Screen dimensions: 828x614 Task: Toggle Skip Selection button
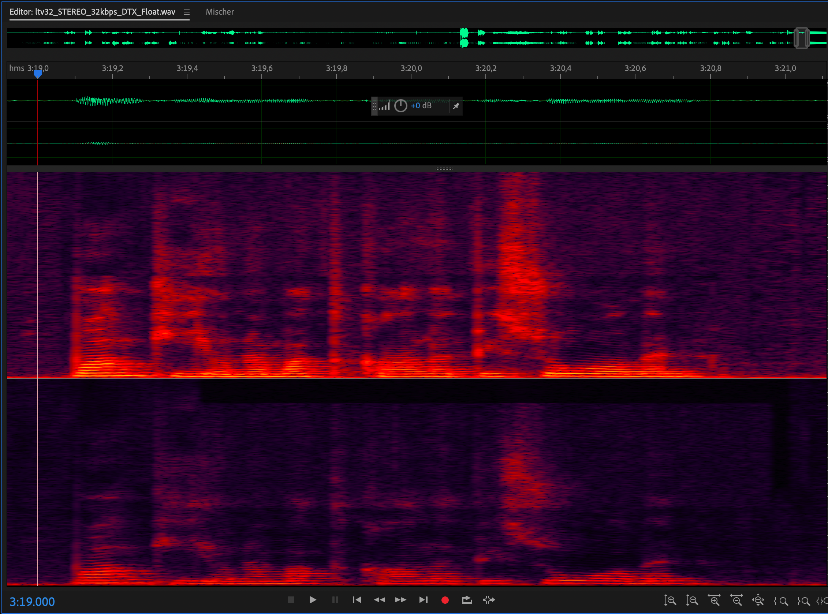click(x=489, y=600)
